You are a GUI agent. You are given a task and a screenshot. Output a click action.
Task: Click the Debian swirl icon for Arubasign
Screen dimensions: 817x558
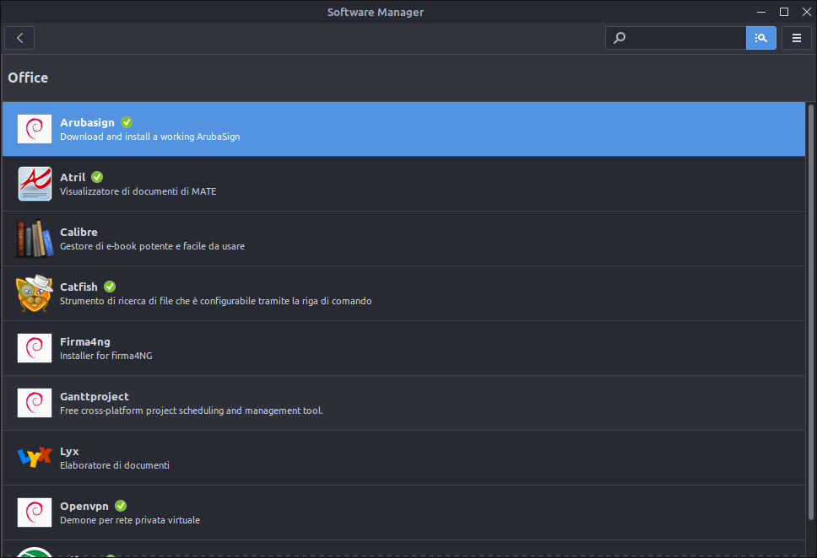[x=35, y=129]
